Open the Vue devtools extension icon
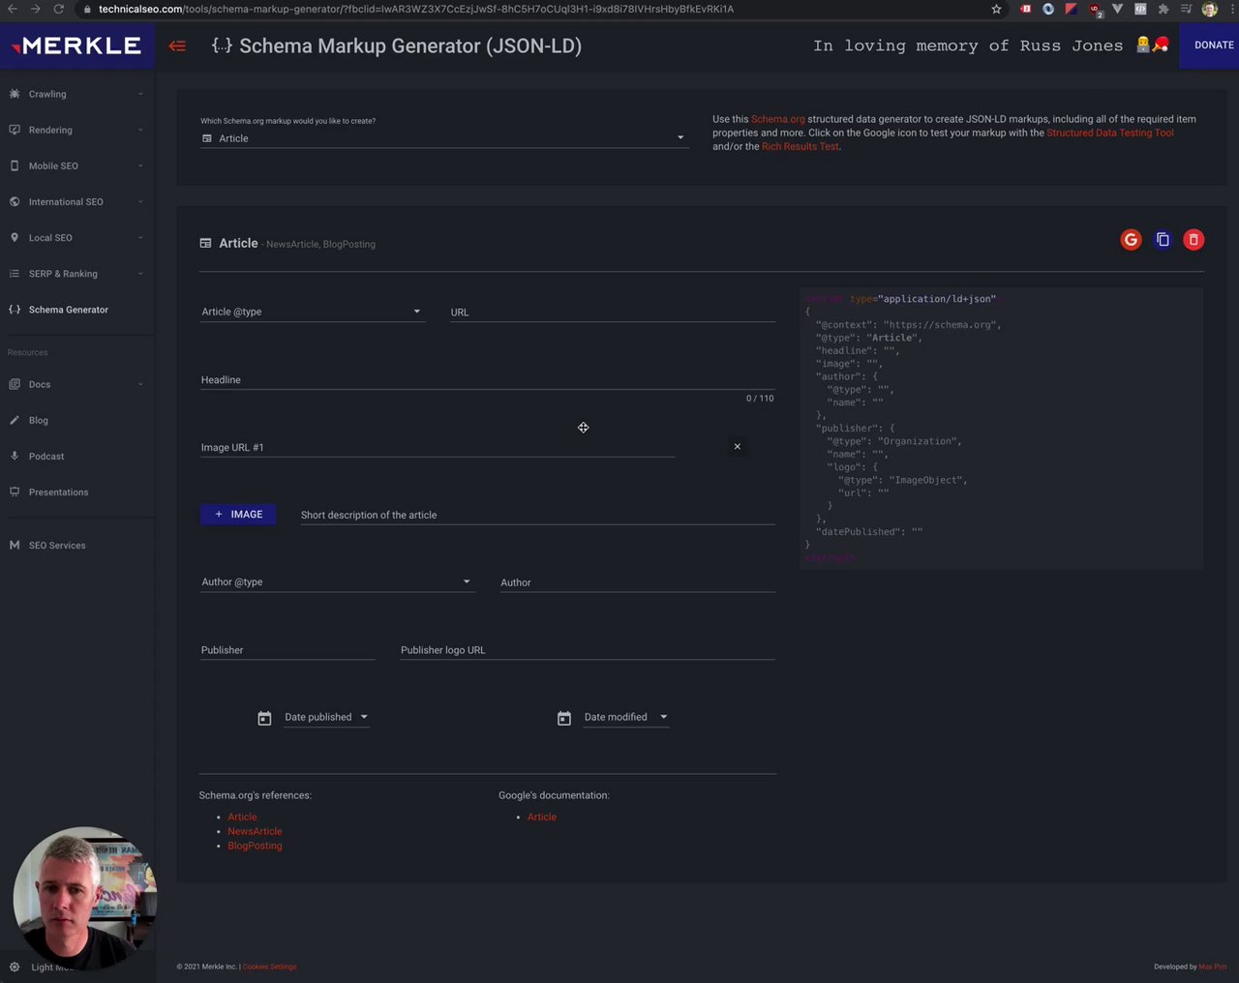The height and width of the screenshot is (983, 1239). click(x=1117, y=9)
